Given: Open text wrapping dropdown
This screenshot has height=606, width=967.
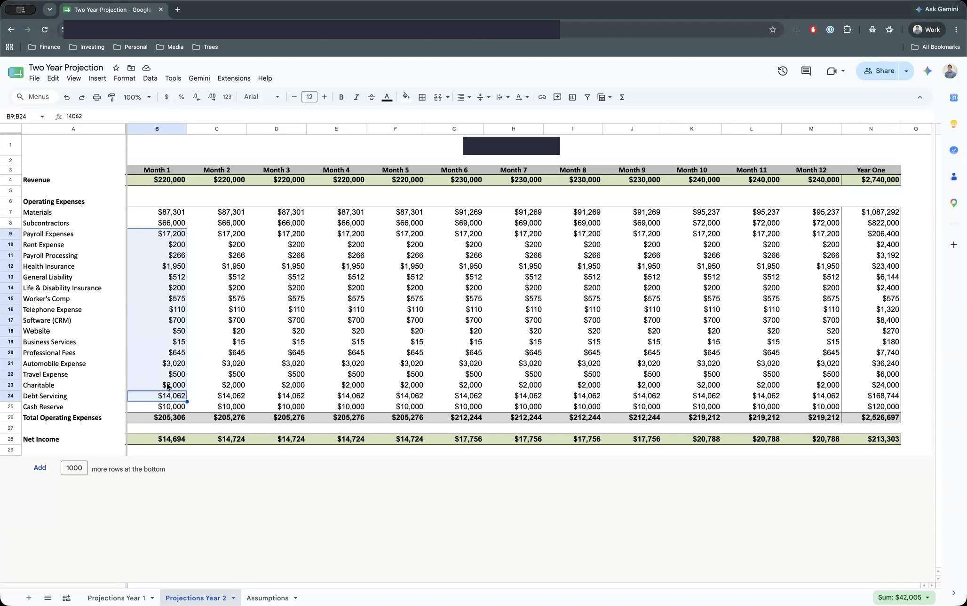Looking at the screenshot, I should 503,97.
